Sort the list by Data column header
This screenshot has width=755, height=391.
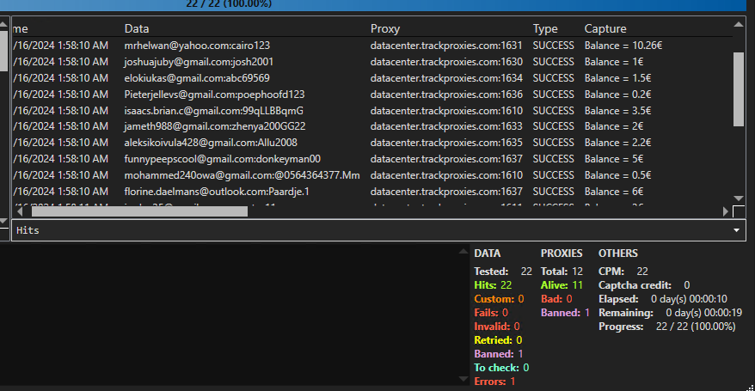pyautogui.click(x=137, y=29)
